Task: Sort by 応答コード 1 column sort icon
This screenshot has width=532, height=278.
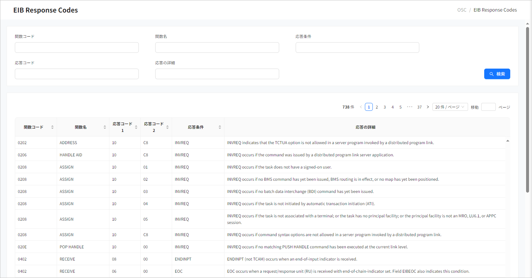Action: pos(136,127)
